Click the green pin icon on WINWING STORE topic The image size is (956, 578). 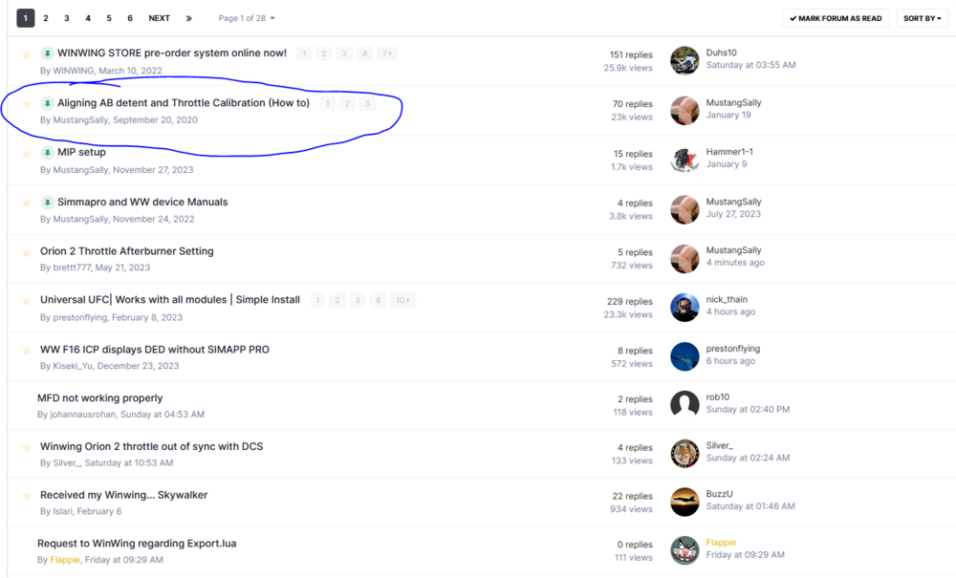click(47, 54)
